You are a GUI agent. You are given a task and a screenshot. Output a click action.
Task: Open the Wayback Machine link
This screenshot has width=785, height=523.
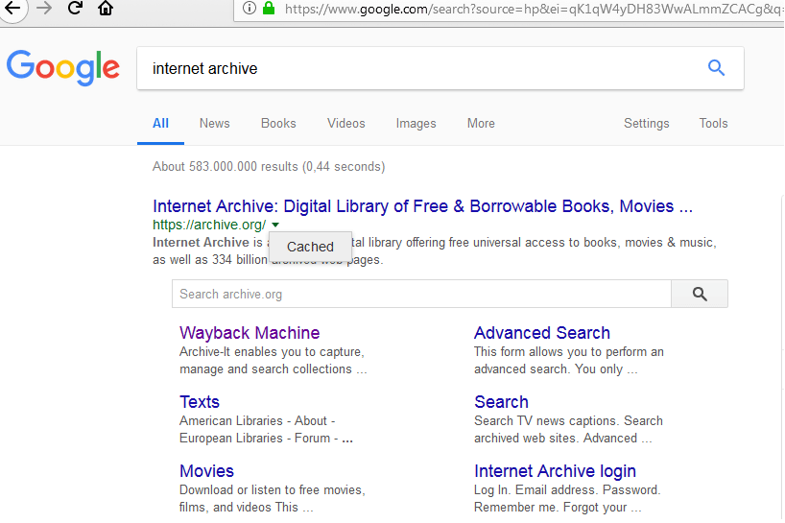pos(250,333)
